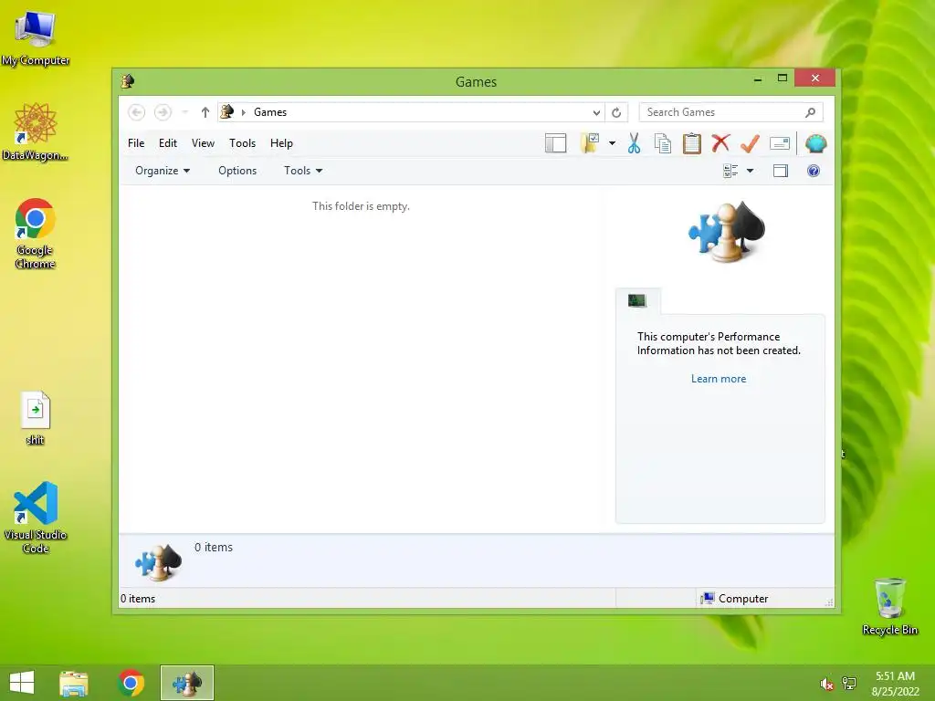Maximize the Games window

point(783,78)
